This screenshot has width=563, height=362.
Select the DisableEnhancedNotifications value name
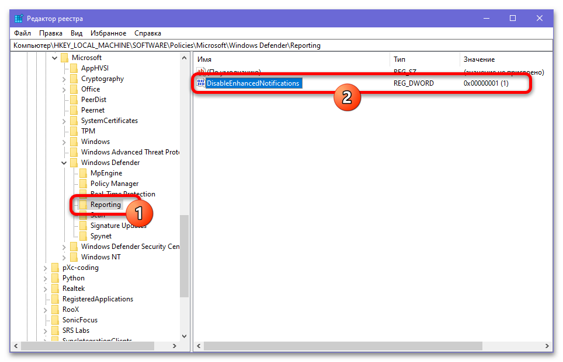pos(253,83)
